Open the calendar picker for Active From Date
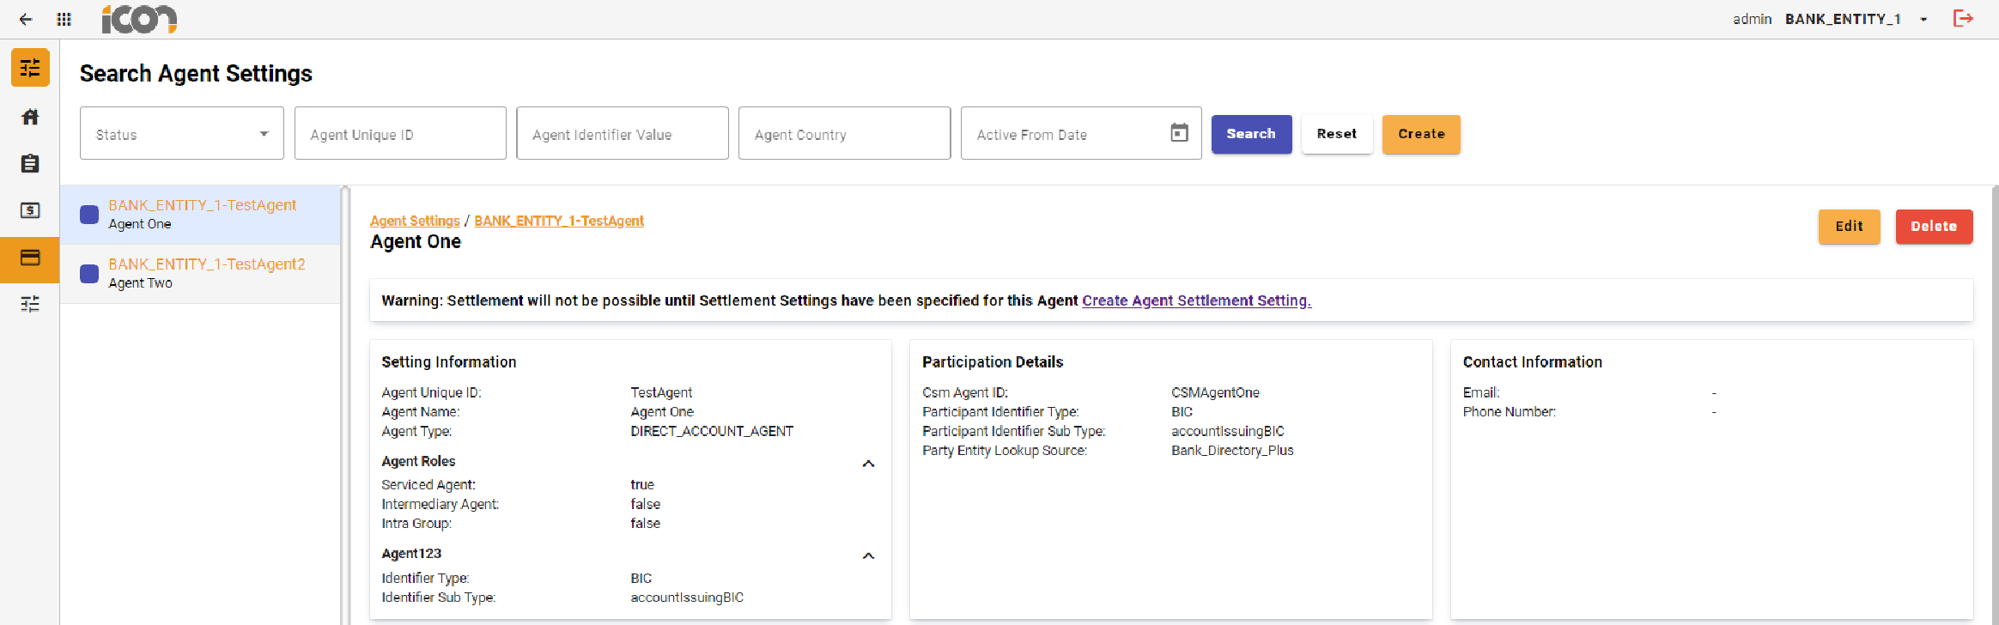 1179,133
